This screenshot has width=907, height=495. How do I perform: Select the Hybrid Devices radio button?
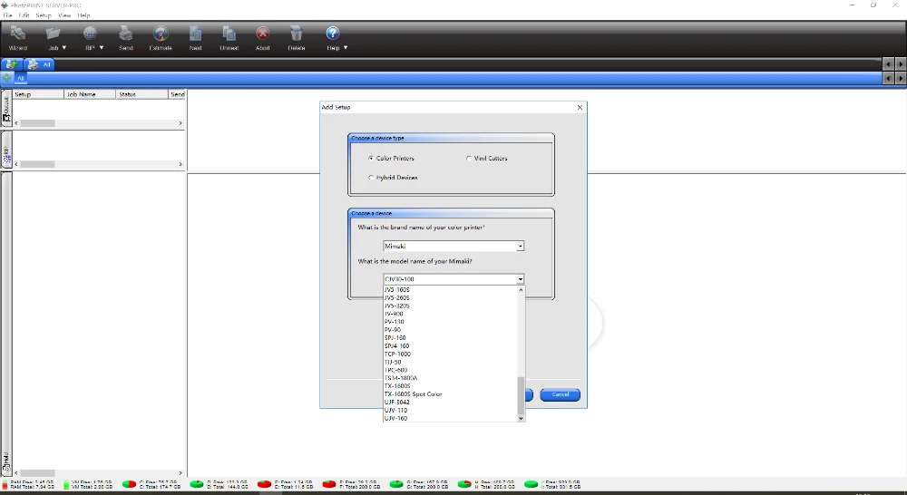coord(371,178)
